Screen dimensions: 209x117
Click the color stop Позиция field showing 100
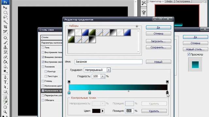(x=129, y=111)
